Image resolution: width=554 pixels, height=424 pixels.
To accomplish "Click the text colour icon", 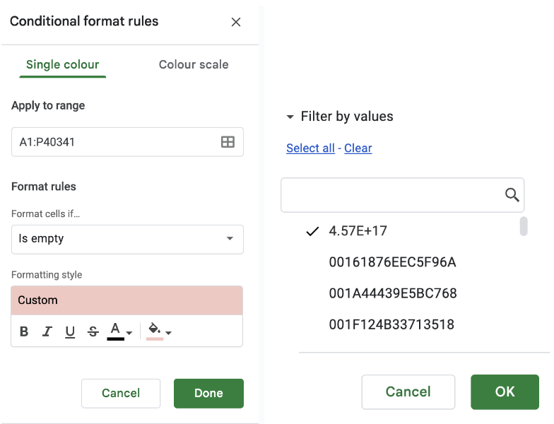I will [115, 331].
